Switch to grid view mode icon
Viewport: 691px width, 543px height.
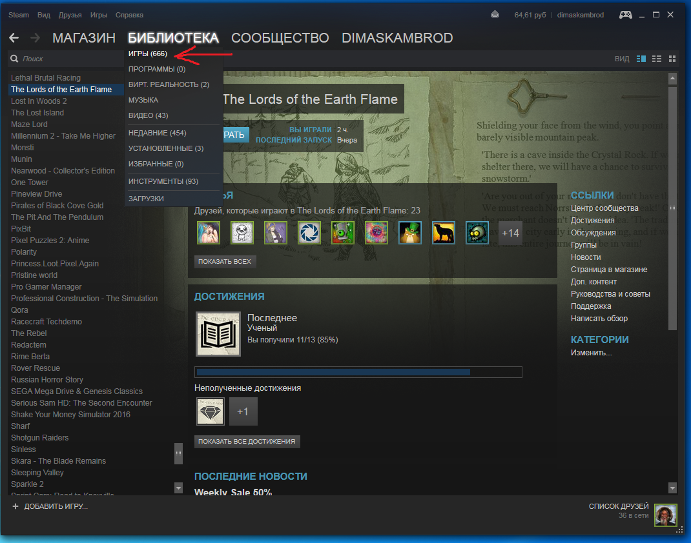tap(672, 59)
